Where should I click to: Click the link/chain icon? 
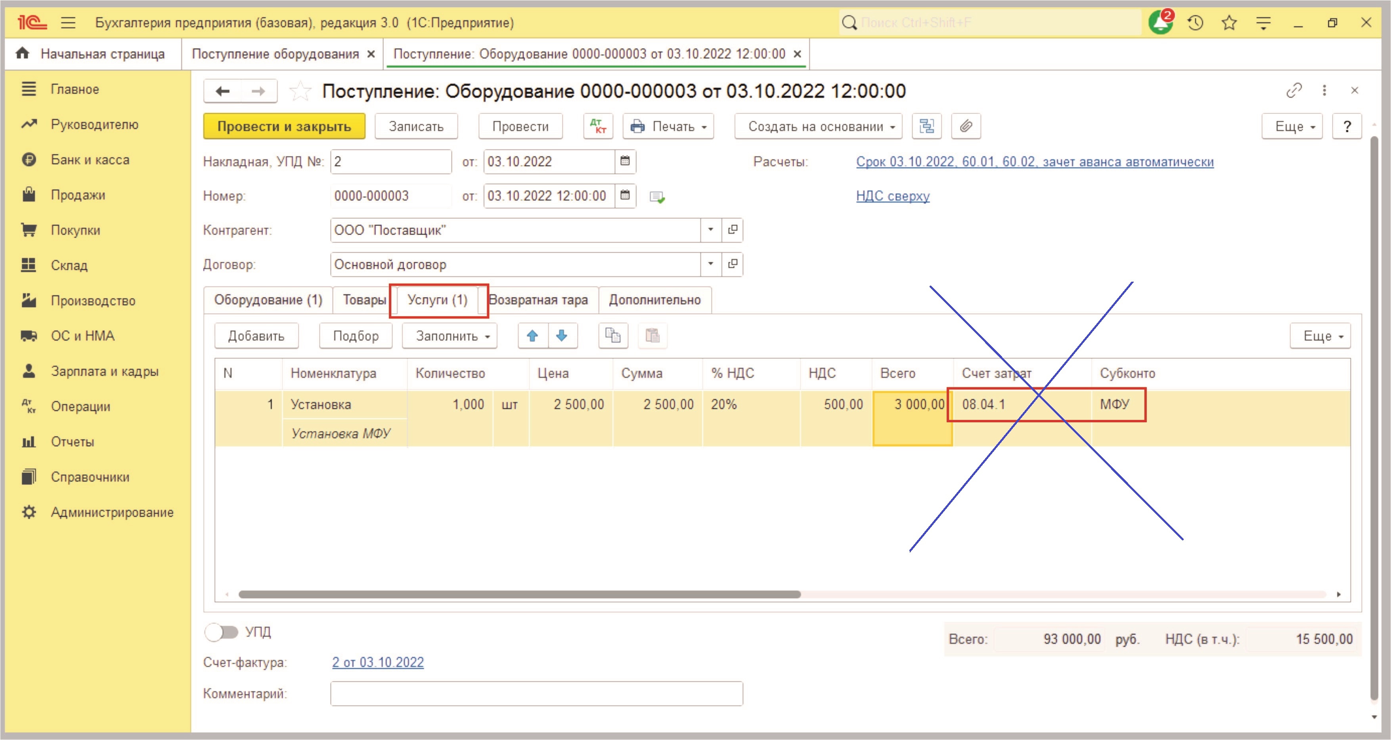click(x=1289, y=91)
